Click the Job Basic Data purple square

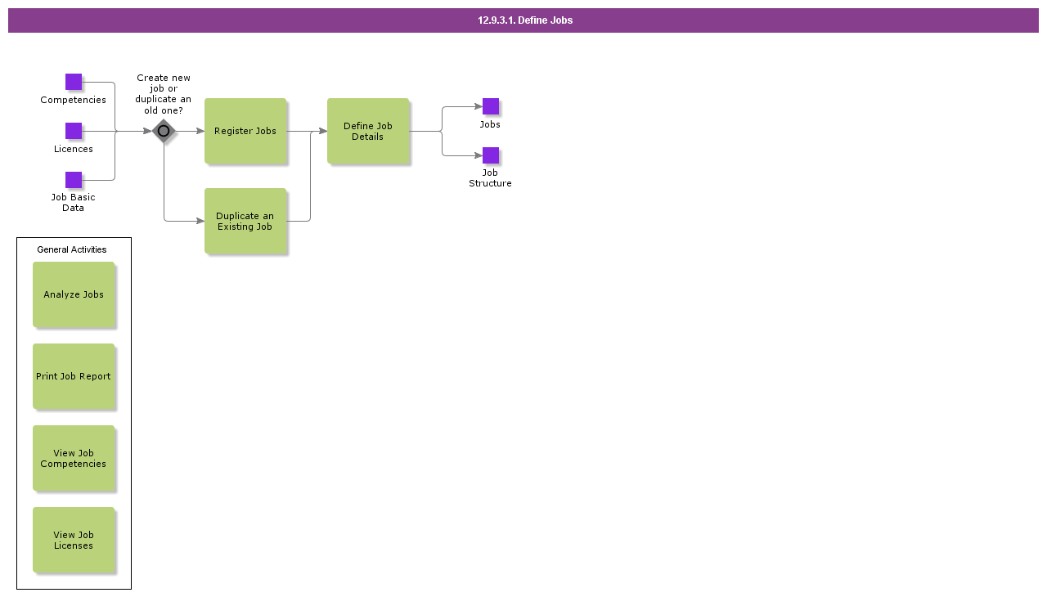tap(74, 180)
